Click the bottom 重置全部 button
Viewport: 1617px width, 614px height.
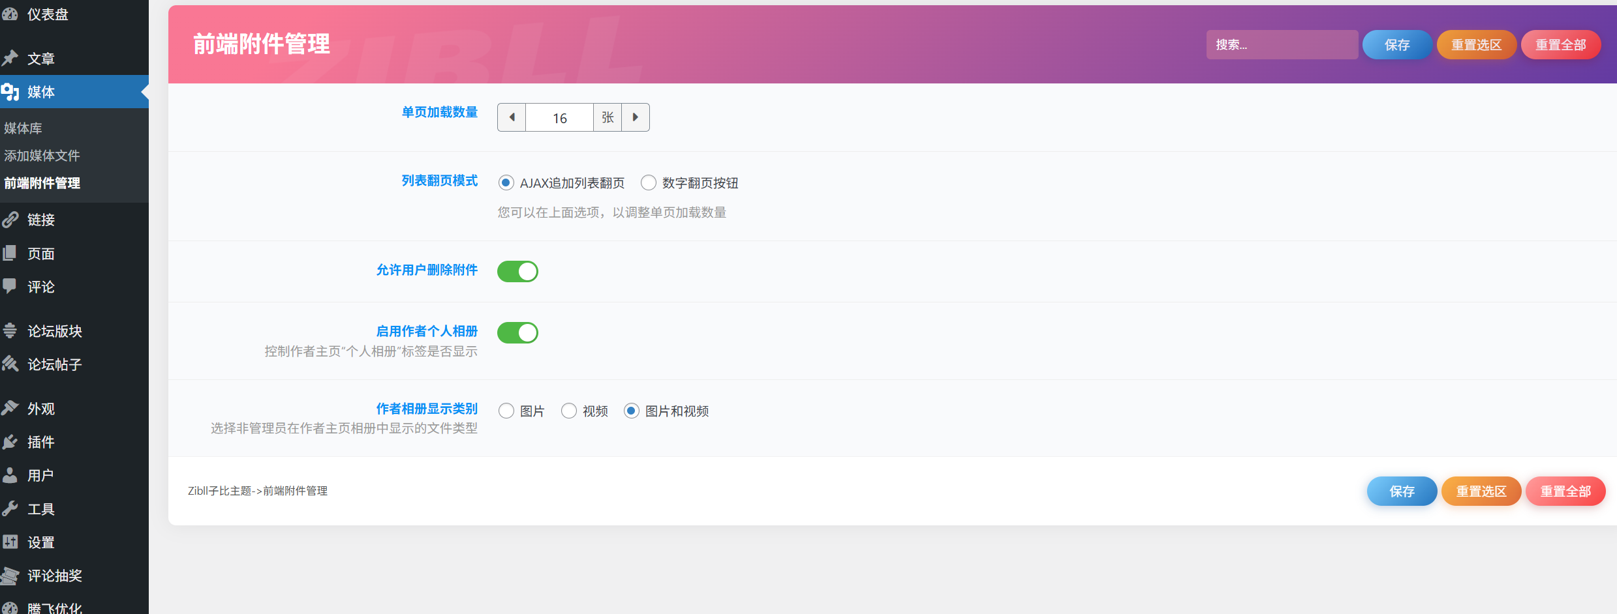[1565, 491]
